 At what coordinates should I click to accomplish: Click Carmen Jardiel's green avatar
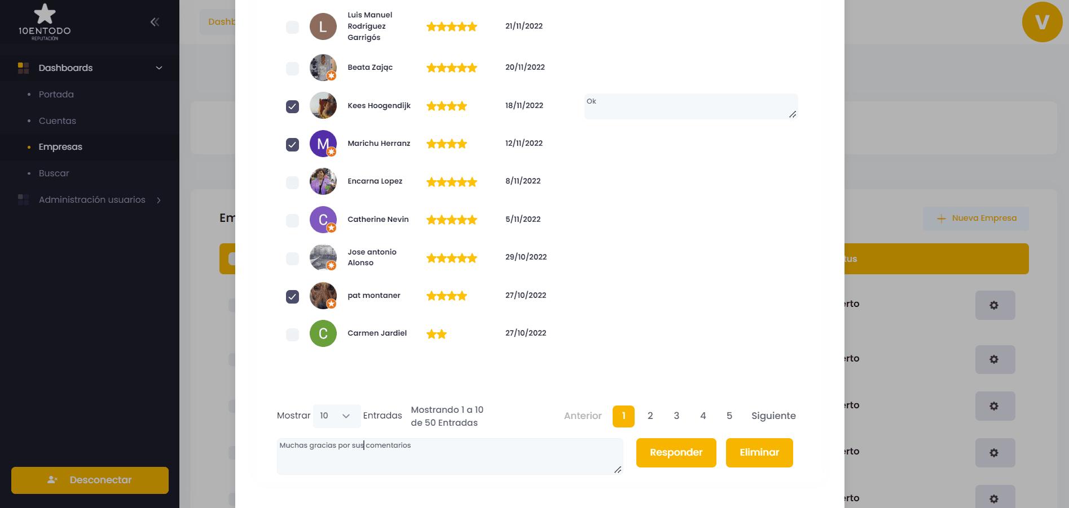pyautogui.click(x=323, y=333)
